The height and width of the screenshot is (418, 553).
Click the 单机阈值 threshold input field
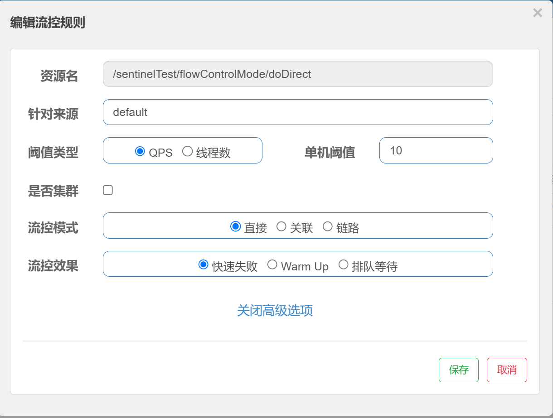pyautogui.click(x=436, y=150)
